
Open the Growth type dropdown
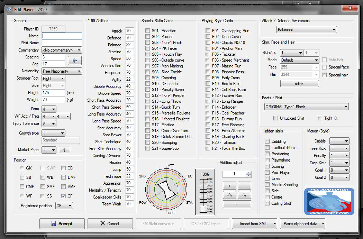(54, 133)
